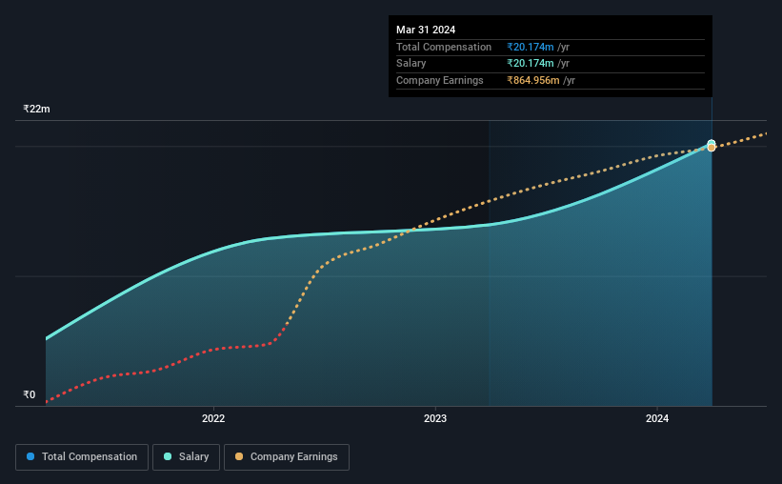Click the 2024 x-axis label

(657, 418)
